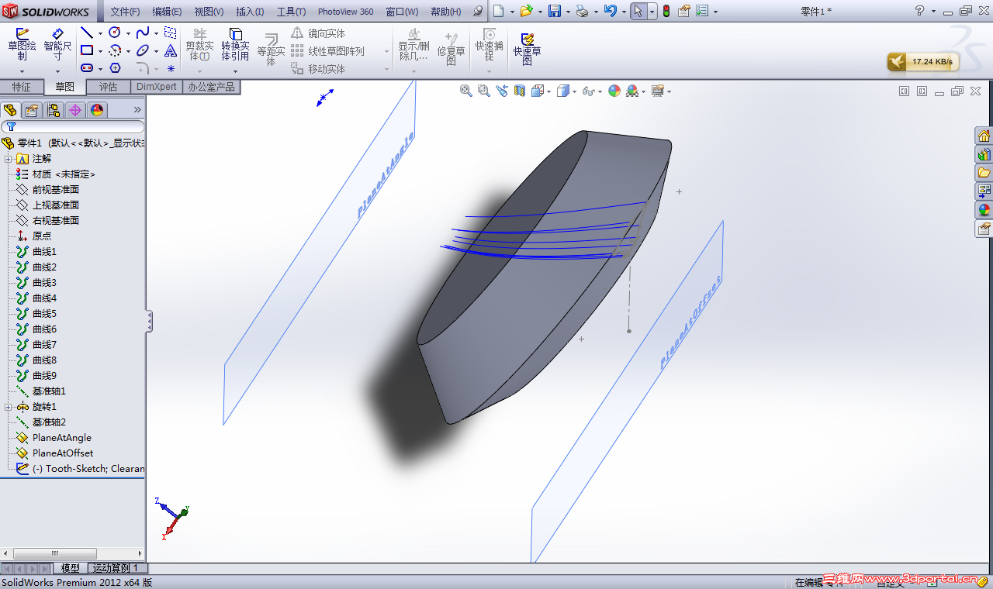Open the SolidWorks Resources home pane
The height and width of the screenshot is (589, 993).
(984, 136)
